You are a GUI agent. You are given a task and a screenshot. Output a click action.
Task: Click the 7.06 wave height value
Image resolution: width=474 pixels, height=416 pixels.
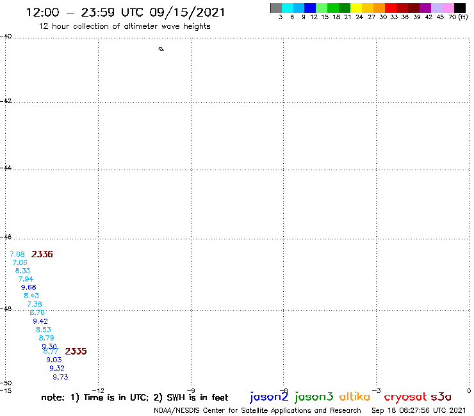tap(20, 262)
